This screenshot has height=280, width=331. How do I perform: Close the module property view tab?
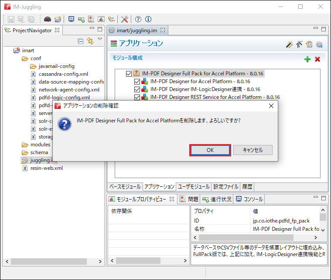click(x=172, y=199)
